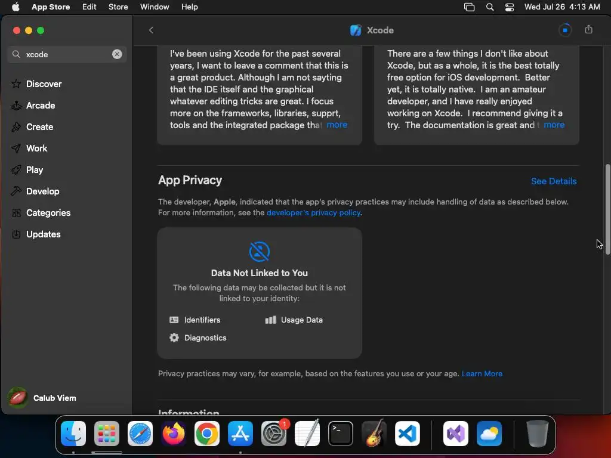611x458 pixels.
Task: Open the cloud weather app in Dock
Action: 489,434
